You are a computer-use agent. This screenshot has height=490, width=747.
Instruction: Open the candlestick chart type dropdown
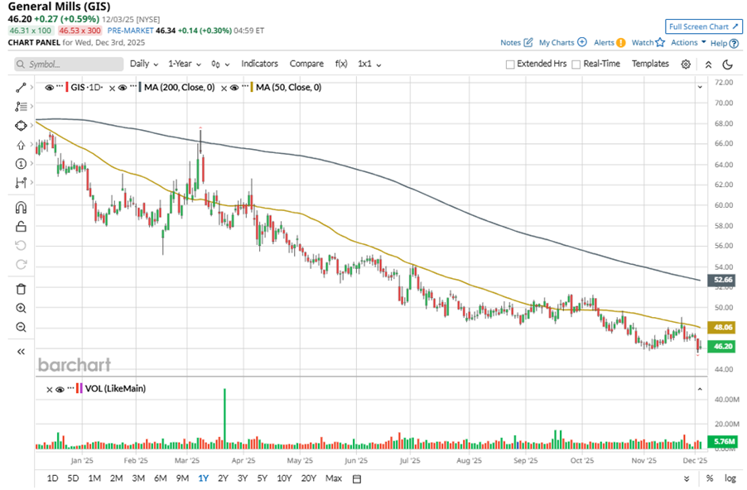point(220,65)
